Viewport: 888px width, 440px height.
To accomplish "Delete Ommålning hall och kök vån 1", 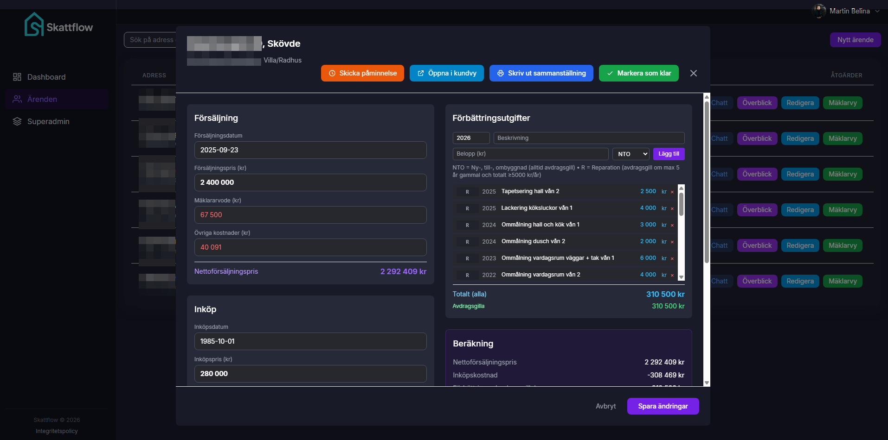I will pyautogui.click(x=672, y=225).
